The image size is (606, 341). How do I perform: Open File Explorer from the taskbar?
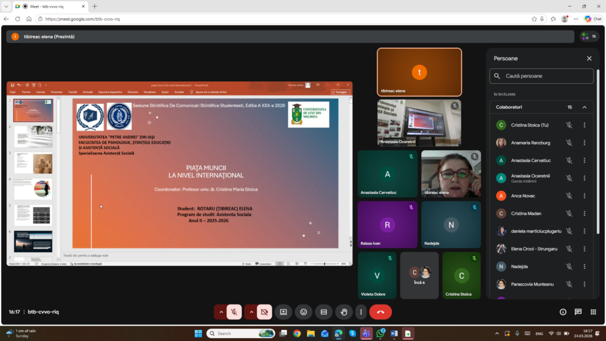tap(311, 333)
